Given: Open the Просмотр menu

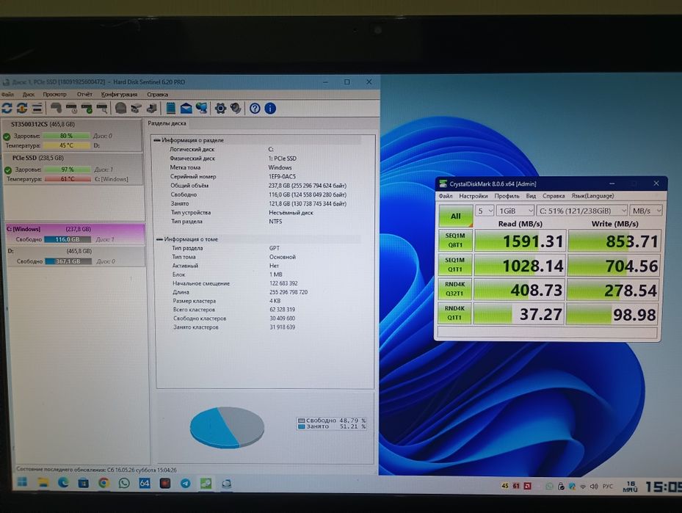Looking at the screenshot, I should pos(55,95).
